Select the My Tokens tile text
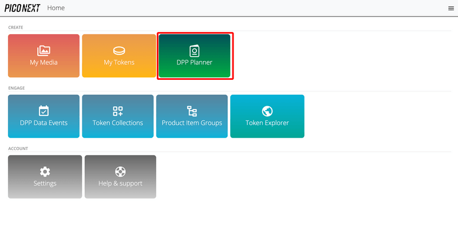This screenshot has height=238, width=458. 119,62
